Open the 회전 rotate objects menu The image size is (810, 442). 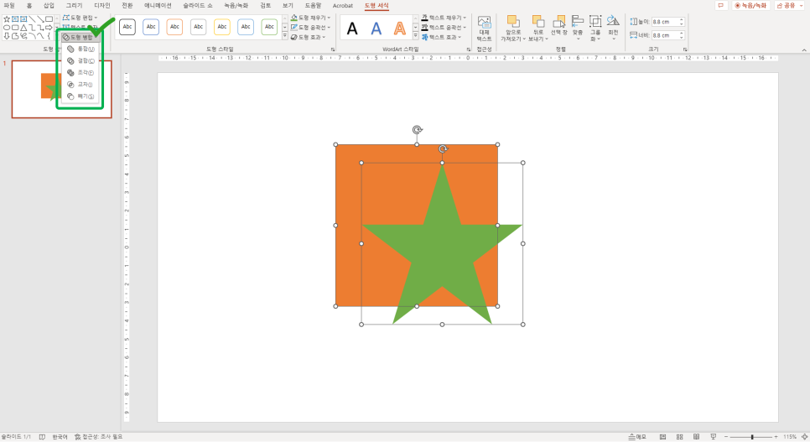[613, 28]
